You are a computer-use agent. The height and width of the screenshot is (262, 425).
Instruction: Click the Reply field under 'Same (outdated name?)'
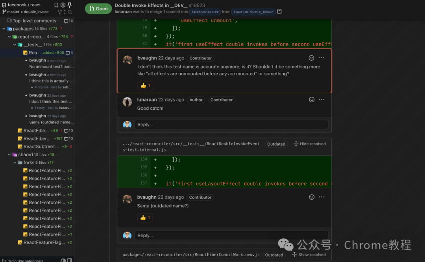point(231,236)
